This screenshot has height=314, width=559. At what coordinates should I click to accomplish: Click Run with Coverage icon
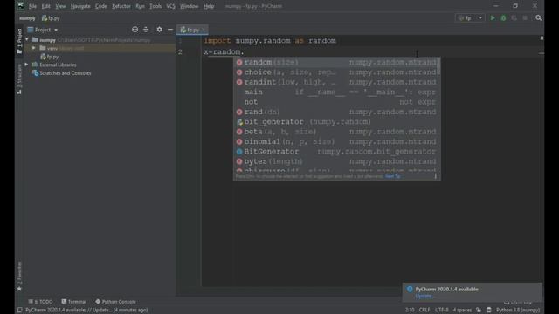click(x=514, y=17)
